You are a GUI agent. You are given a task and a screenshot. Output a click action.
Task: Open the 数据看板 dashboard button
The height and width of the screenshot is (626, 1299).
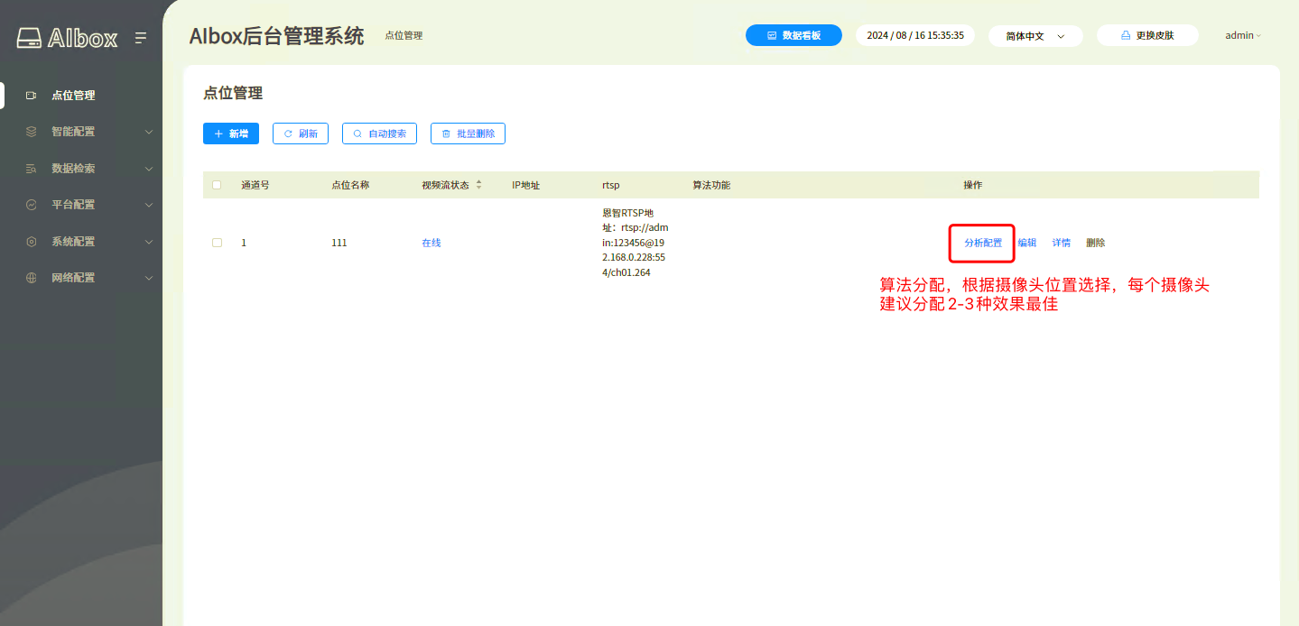[x=793, y=35]
